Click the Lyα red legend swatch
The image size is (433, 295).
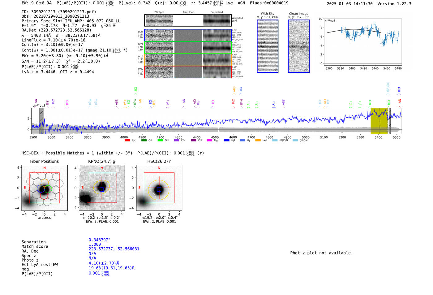point(127,141)
